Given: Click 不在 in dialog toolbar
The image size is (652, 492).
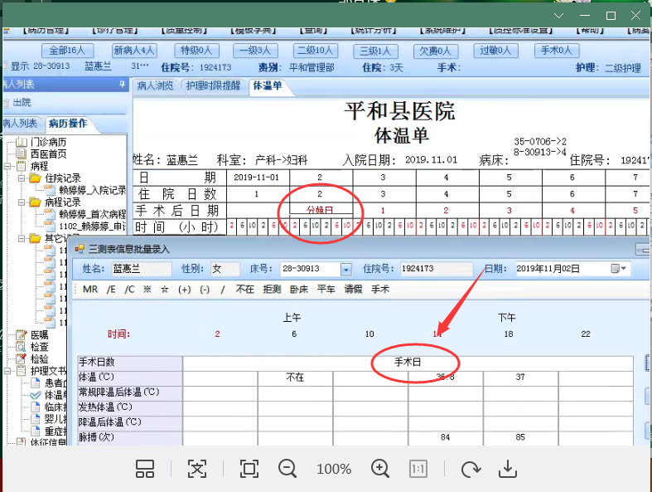Looking at the screenshot, I should coord(244,289).
